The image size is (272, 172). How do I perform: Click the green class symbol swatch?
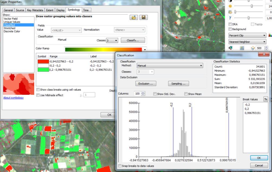click(43, 70)
